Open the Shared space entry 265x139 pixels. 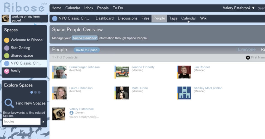tap(22, 55)
